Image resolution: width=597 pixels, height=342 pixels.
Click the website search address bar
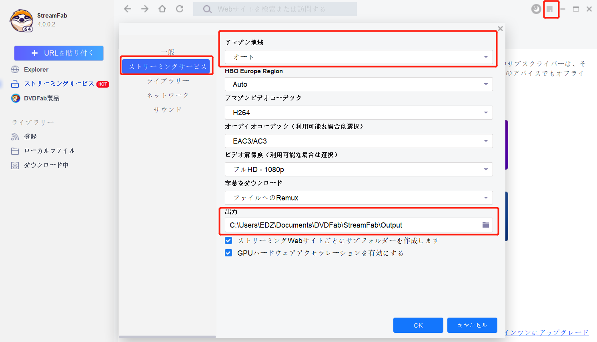pyautogui.click(x=275, y=9)
